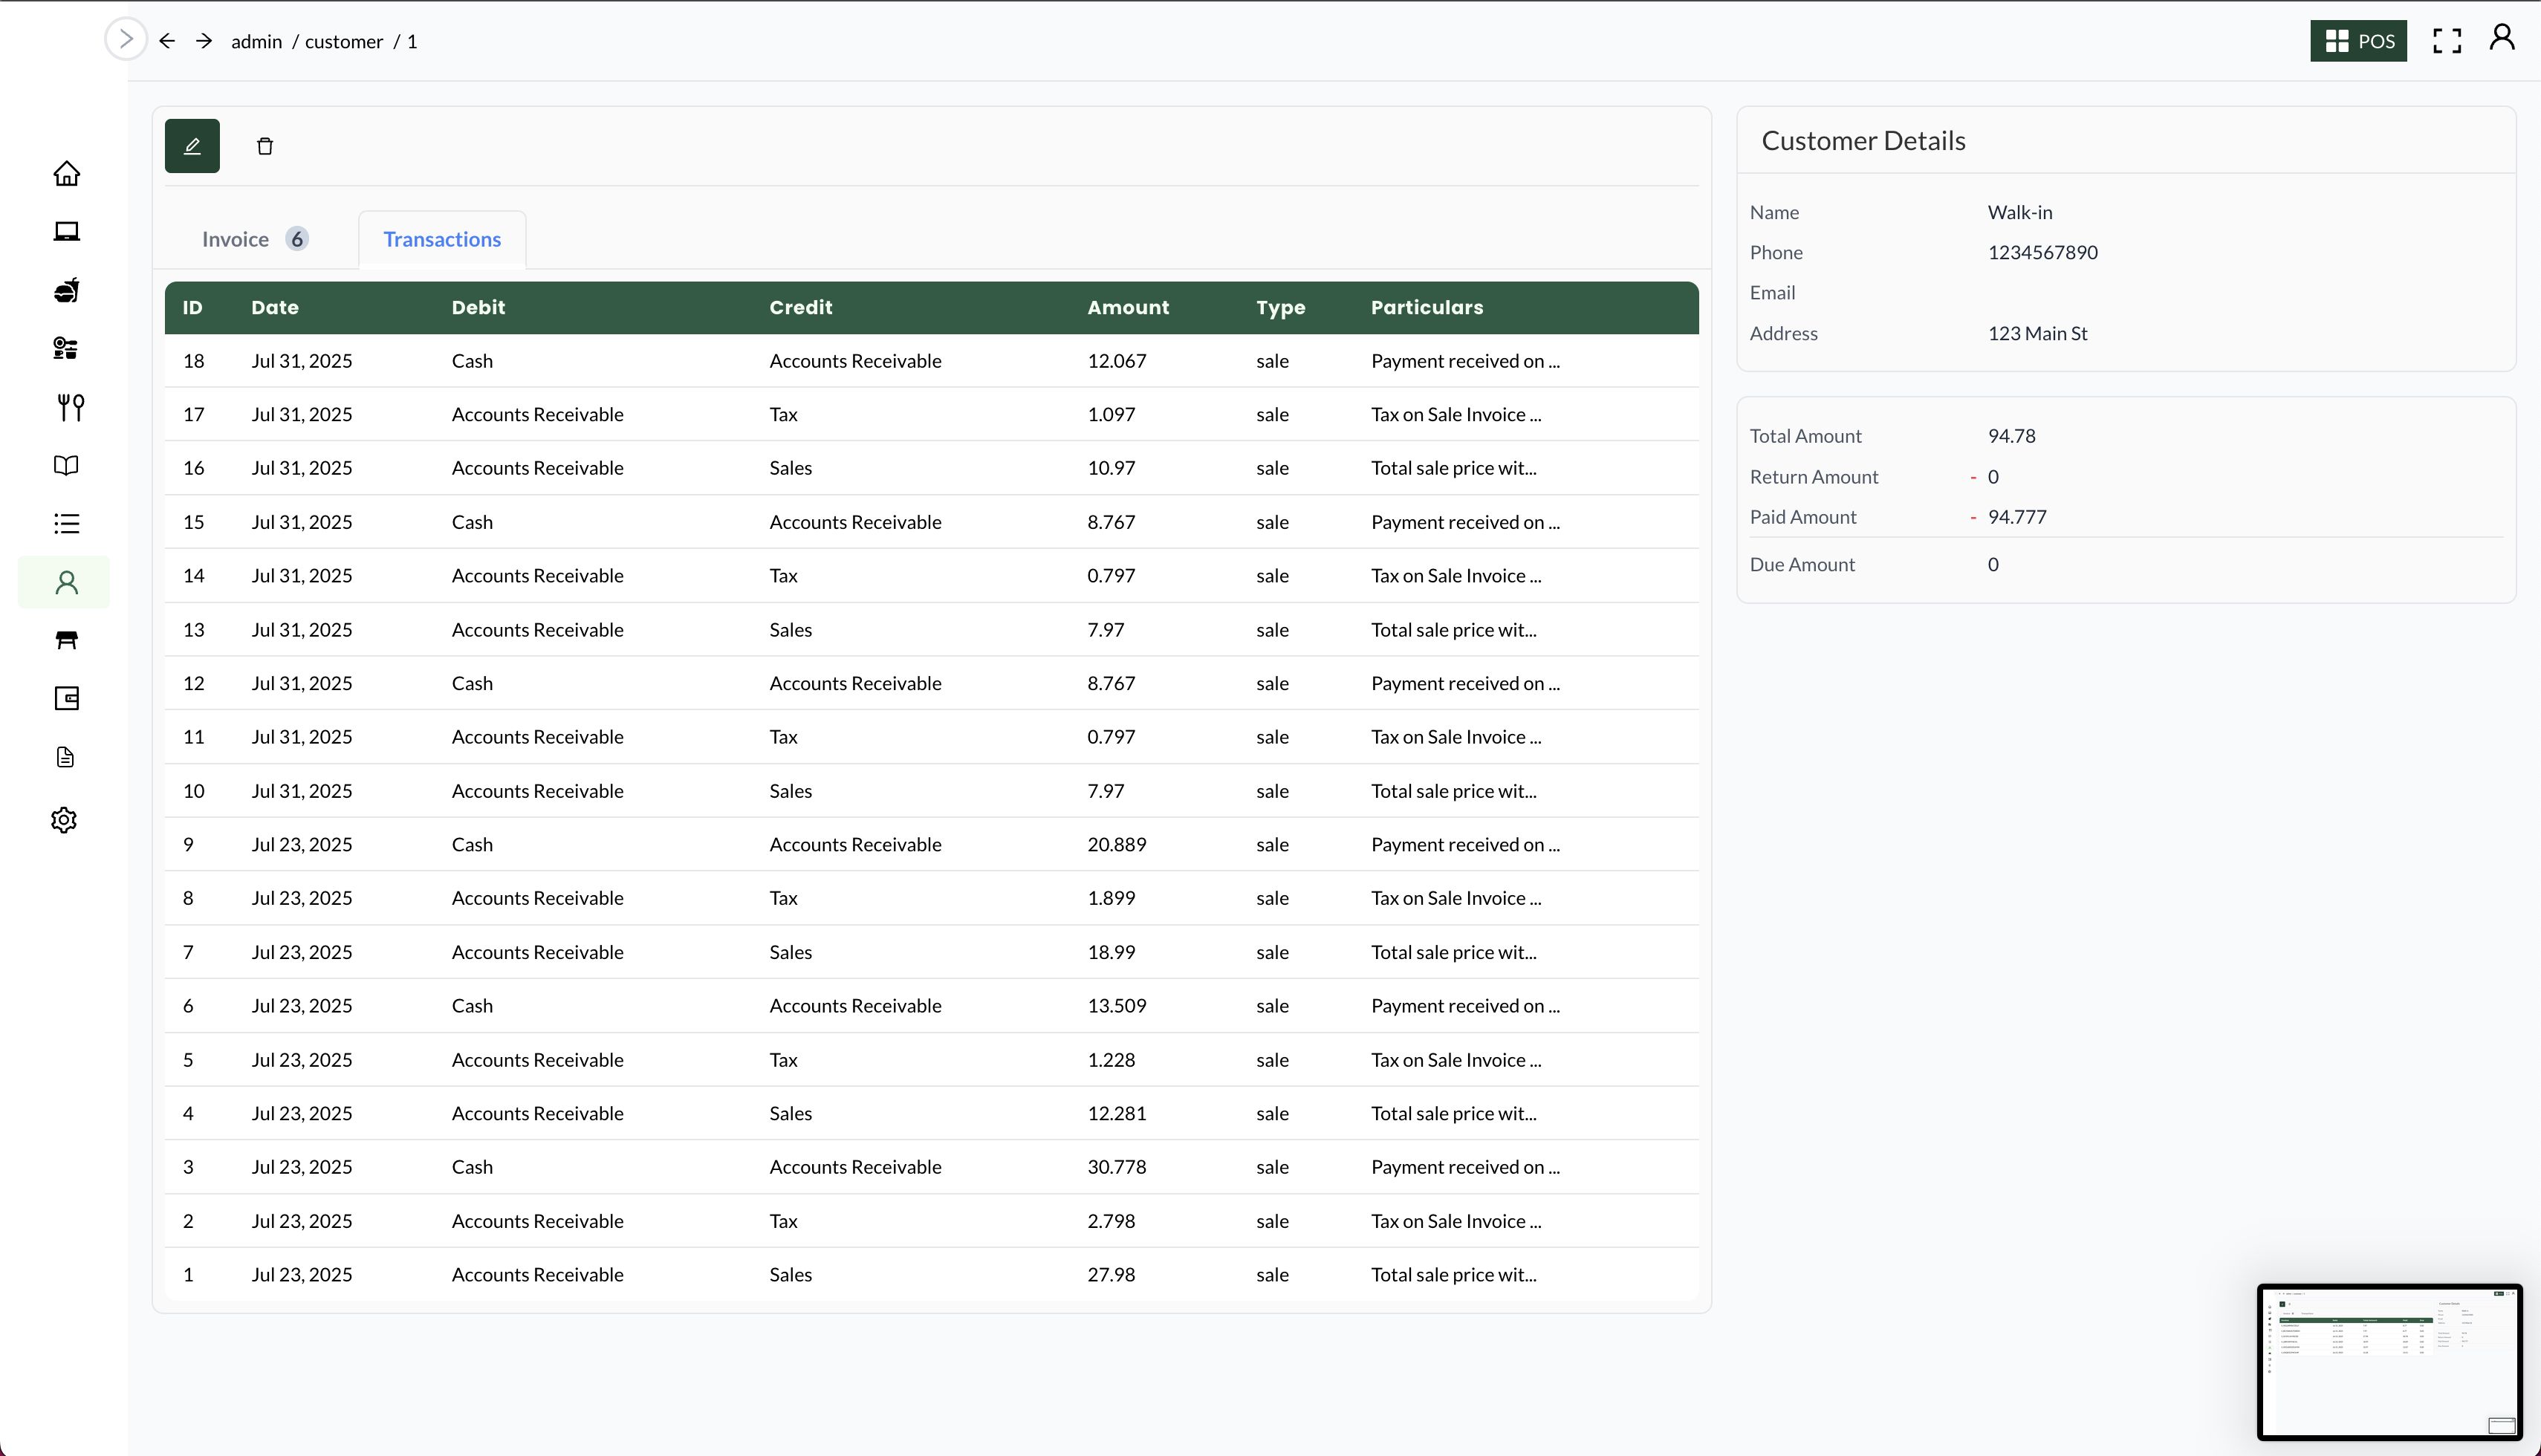This screenshot has width=2541, height=1456.
Task: Go back using the left arrow
Action: click(167, 41)
